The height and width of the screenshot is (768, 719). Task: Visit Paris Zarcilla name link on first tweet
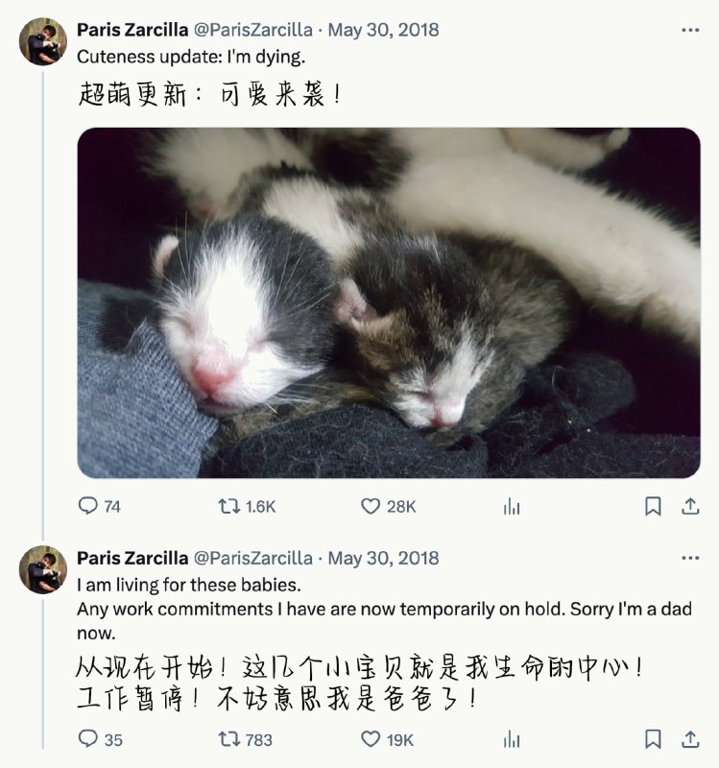[x=132, y=30]
